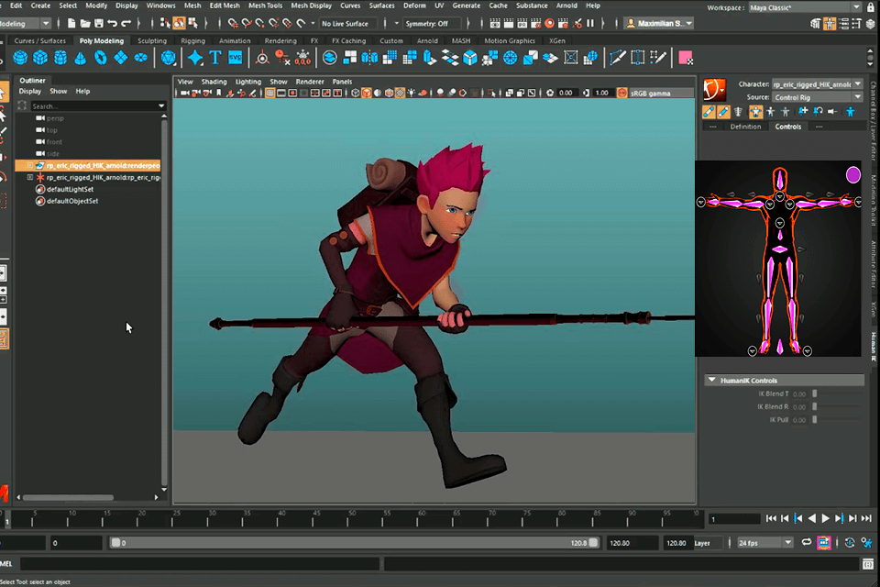
Task: Enable textured display in the viewport toolbar
Action: click(399, 93)
